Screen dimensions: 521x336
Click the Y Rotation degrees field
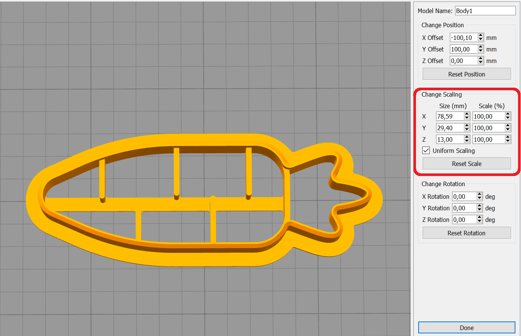click(x=464, y=208)
